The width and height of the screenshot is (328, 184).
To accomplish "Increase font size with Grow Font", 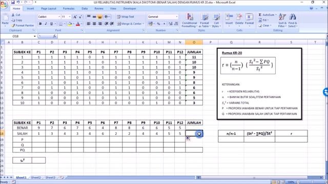I will [x=75, y=17].
